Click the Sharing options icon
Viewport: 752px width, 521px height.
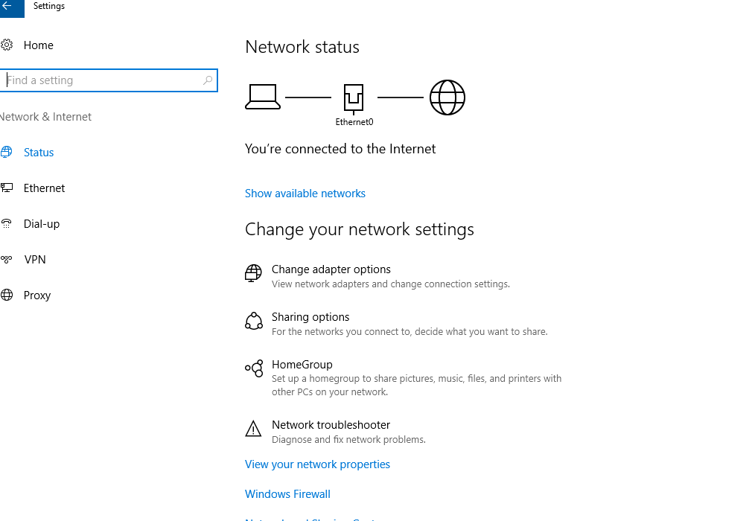pos(254,321)
